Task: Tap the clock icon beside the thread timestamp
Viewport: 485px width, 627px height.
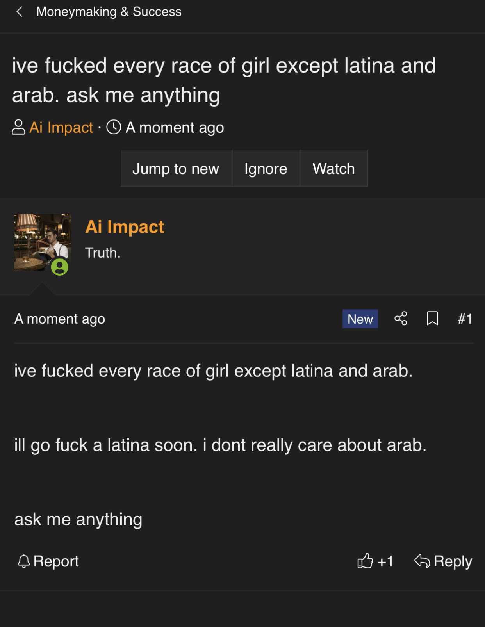Action: tap(114, 127)
